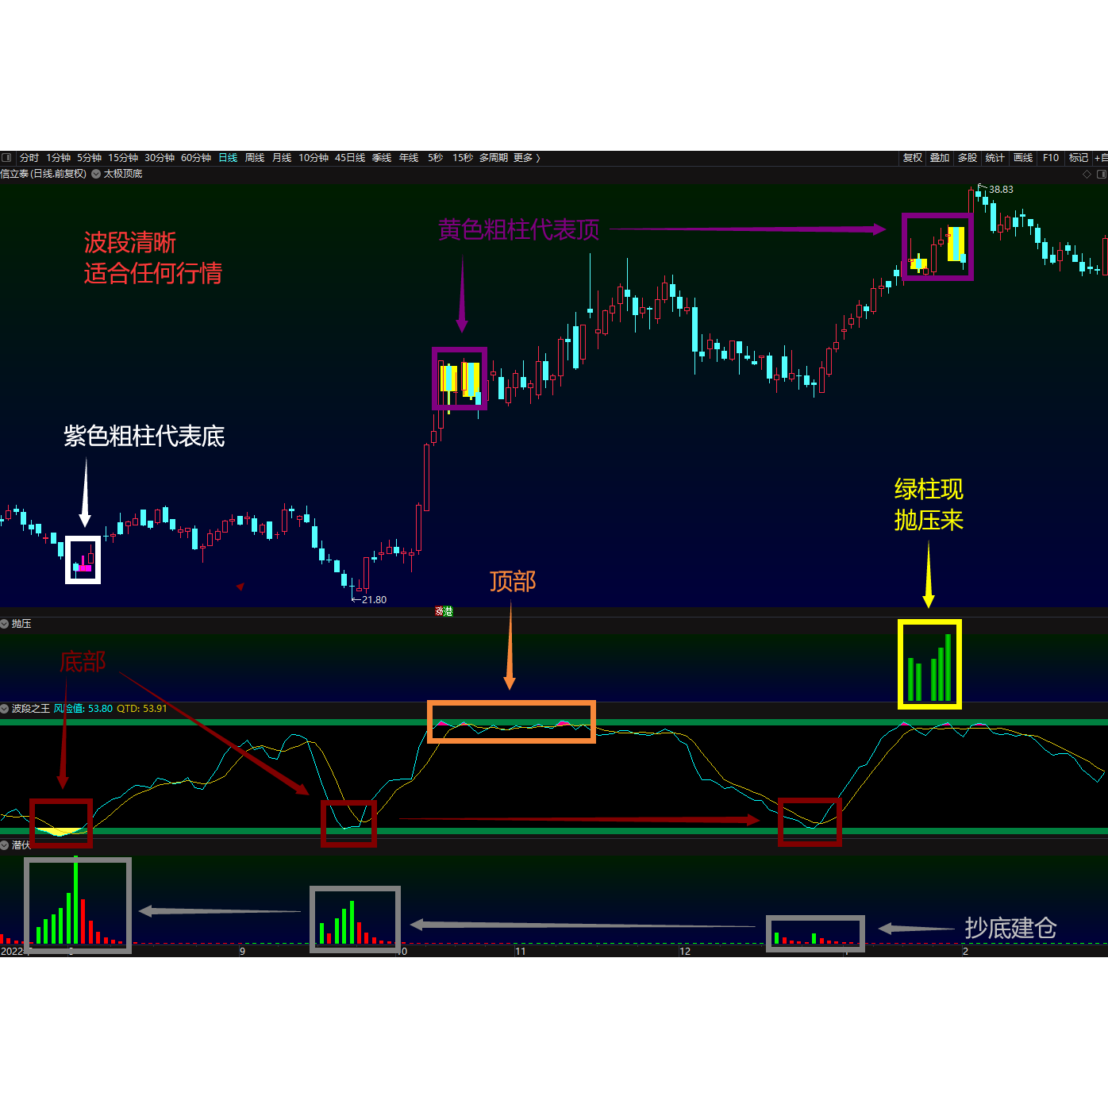Image resolution: width=1108 pixels, height=1108 pixels.
Task: Select the 5分钟 period tab
Action: 90,158
